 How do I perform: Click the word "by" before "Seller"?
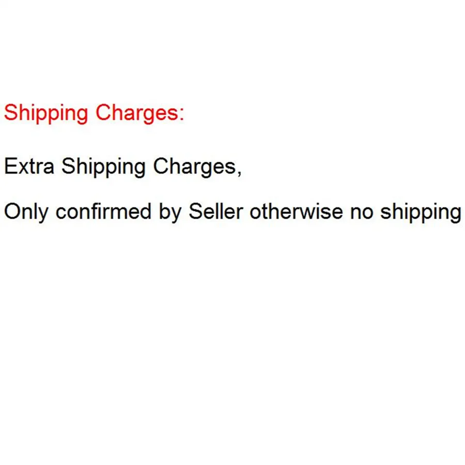click(170, 212)
